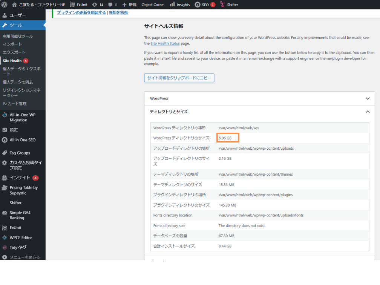
Task: Click the 2.16 GB upload size value
Action: tap(225, 158)
